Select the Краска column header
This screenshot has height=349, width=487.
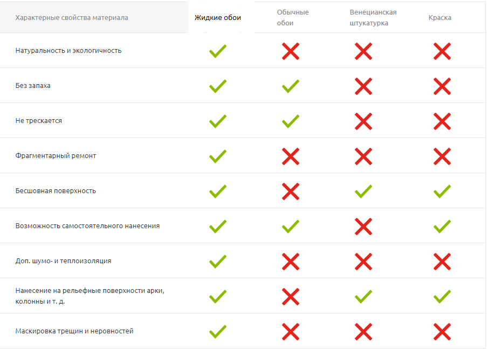440,18
